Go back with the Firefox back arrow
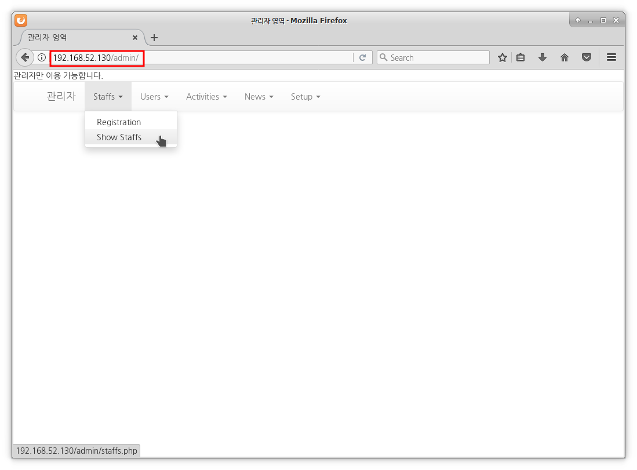 25,57
